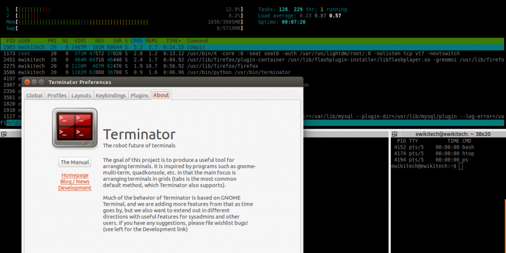Click the PID TTY TIME CMD header
The image size is (506, 253).
point(434,141)
